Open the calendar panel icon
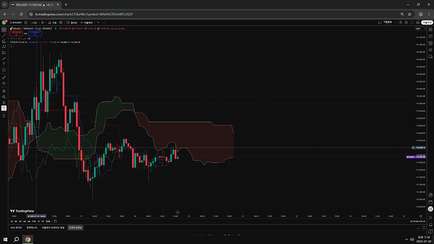This screenshot has height=244, width=434. 430,202
